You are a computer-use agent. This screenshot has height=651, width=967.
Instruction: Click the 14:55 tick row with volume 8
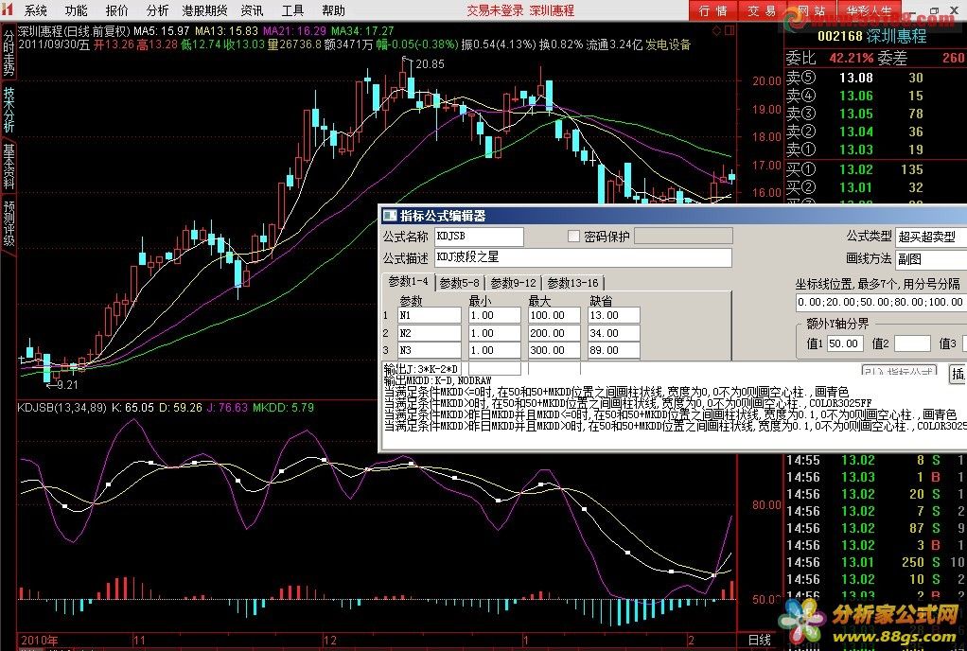click(876, 460)
